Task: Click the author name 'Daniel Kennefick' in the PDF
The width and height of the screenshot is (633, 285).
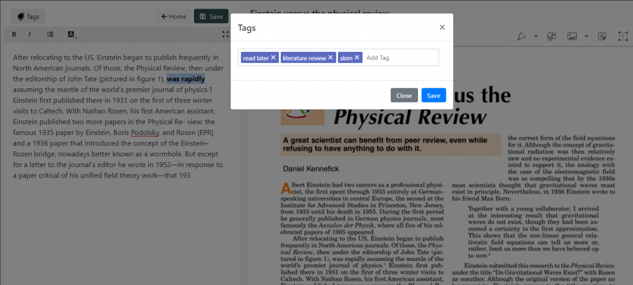Action: pyautogui.click(x=311, y=169)
